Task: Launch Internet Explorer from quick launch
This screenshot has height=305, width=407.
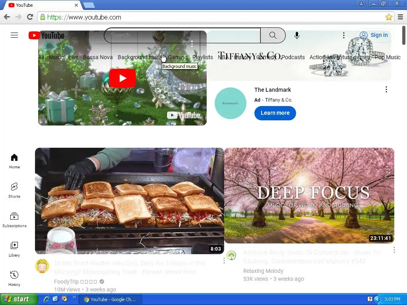Action: 47,299
